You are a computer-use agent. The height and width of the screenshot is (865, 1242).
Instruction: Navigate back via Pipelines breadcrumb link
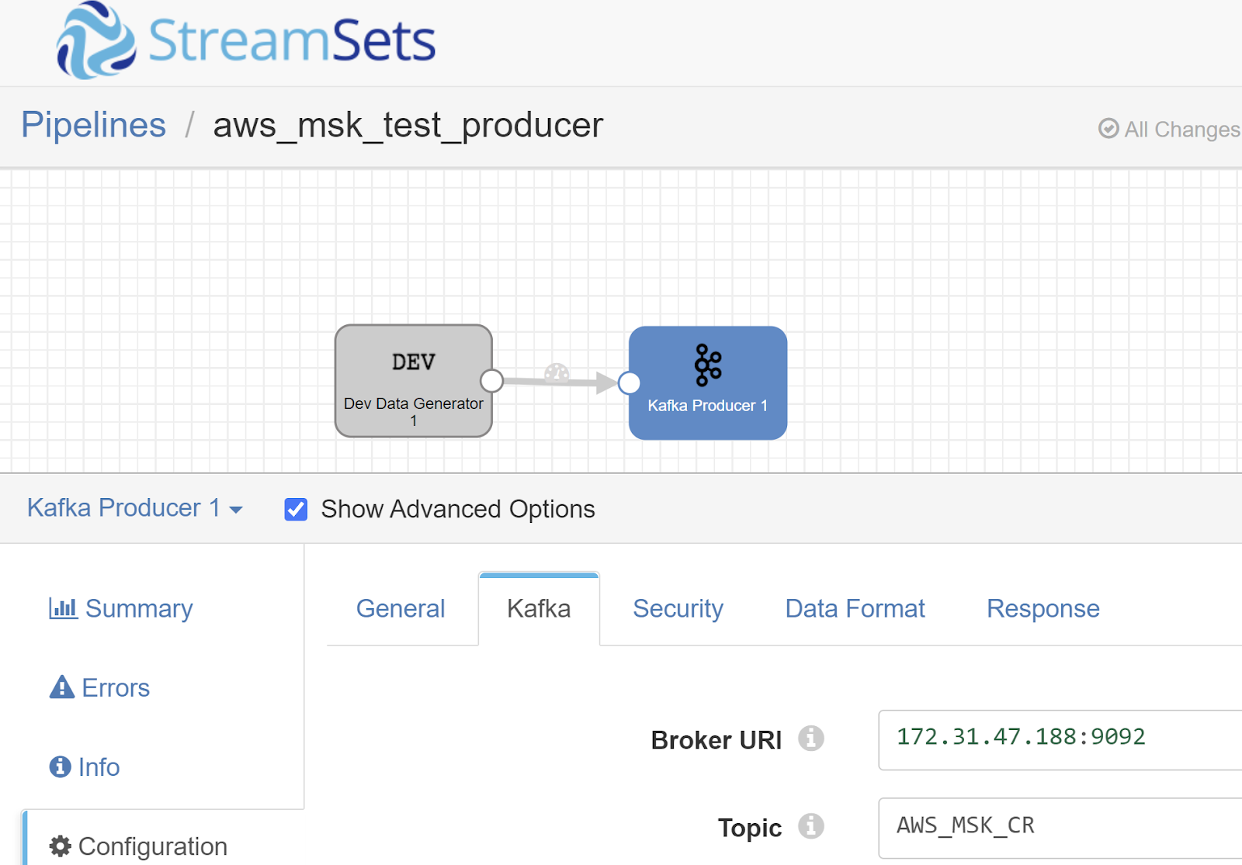point(93,124)
